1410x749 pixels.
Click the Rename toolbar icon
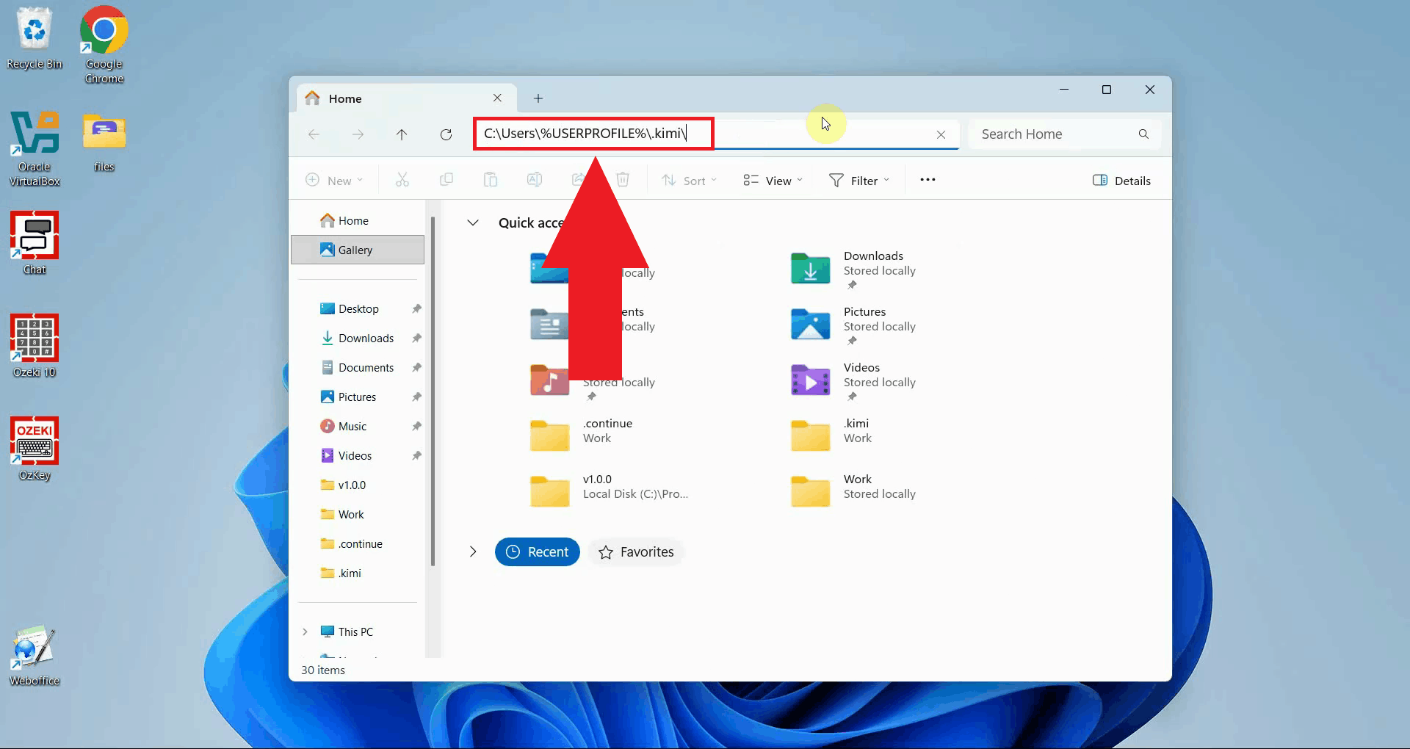535,180
